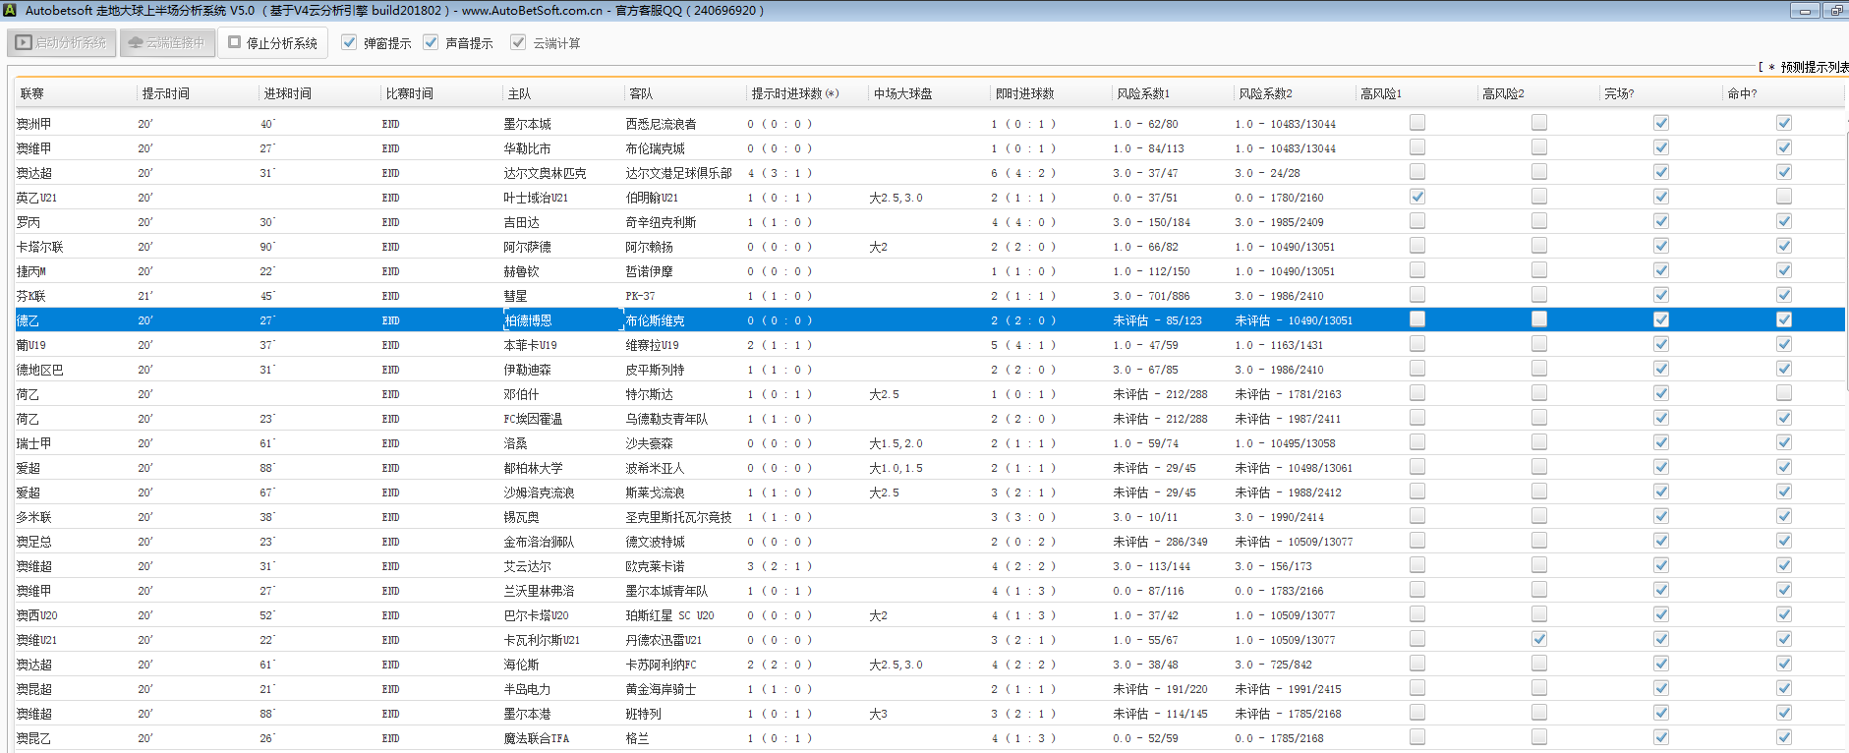Uncheck 高风险2 for the 澳维U21 row
Viewport: 1849px width, 753px height.
pos(1539,639)
